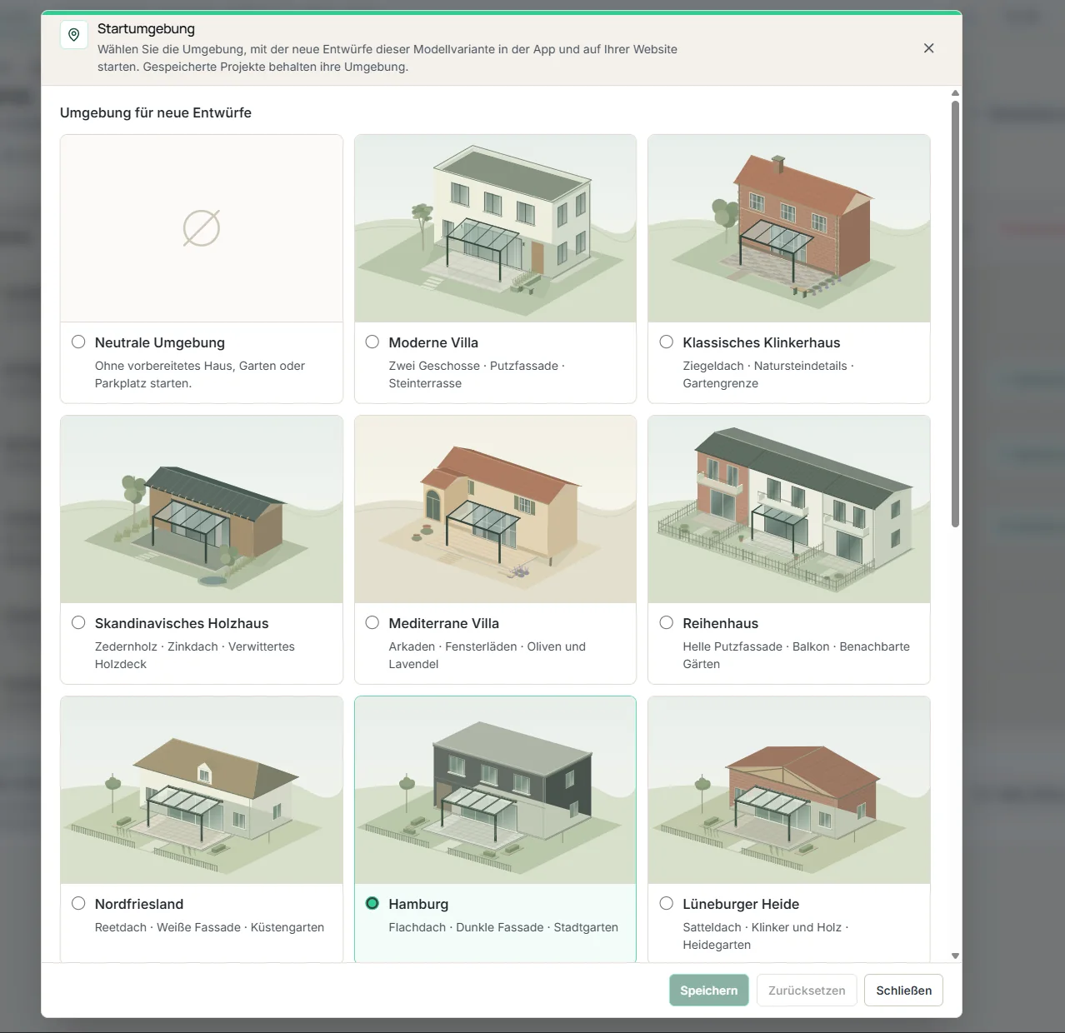Click 'Flachdach · Dunkle Fassade · Stadtgarten' text
Screen dimensions: 1065x1033
[x=503, y=927]
